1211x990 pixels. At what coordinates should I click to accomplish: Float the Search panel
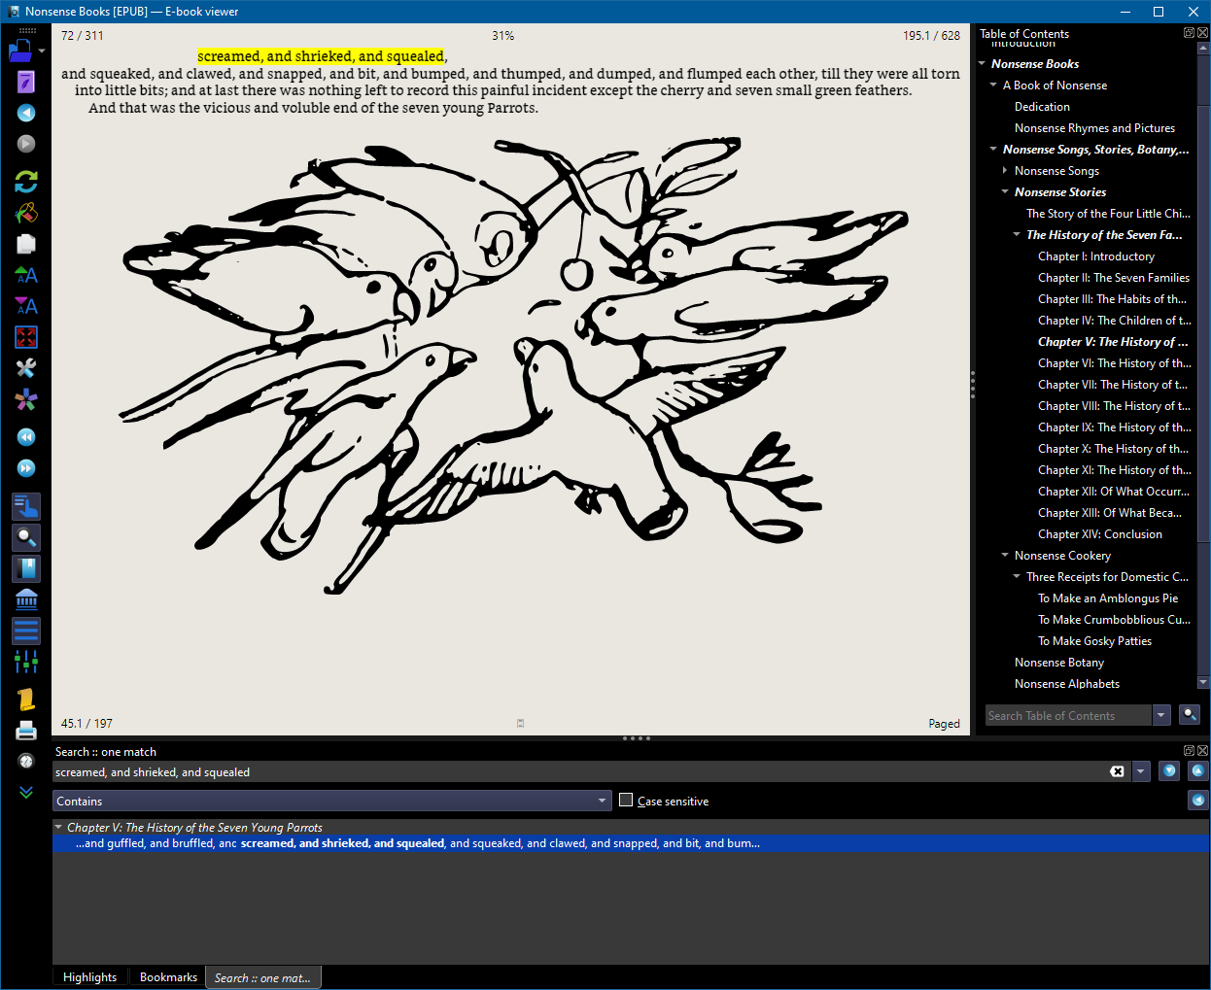click(x=1189, y=750)
